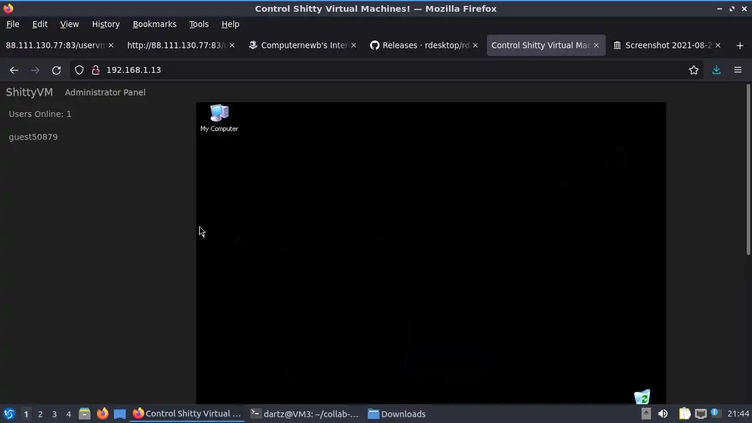Click the Control Shitty Virtual taskbar window button
Viewport: 752px width, 423px height.
click(x=187, y=414)
